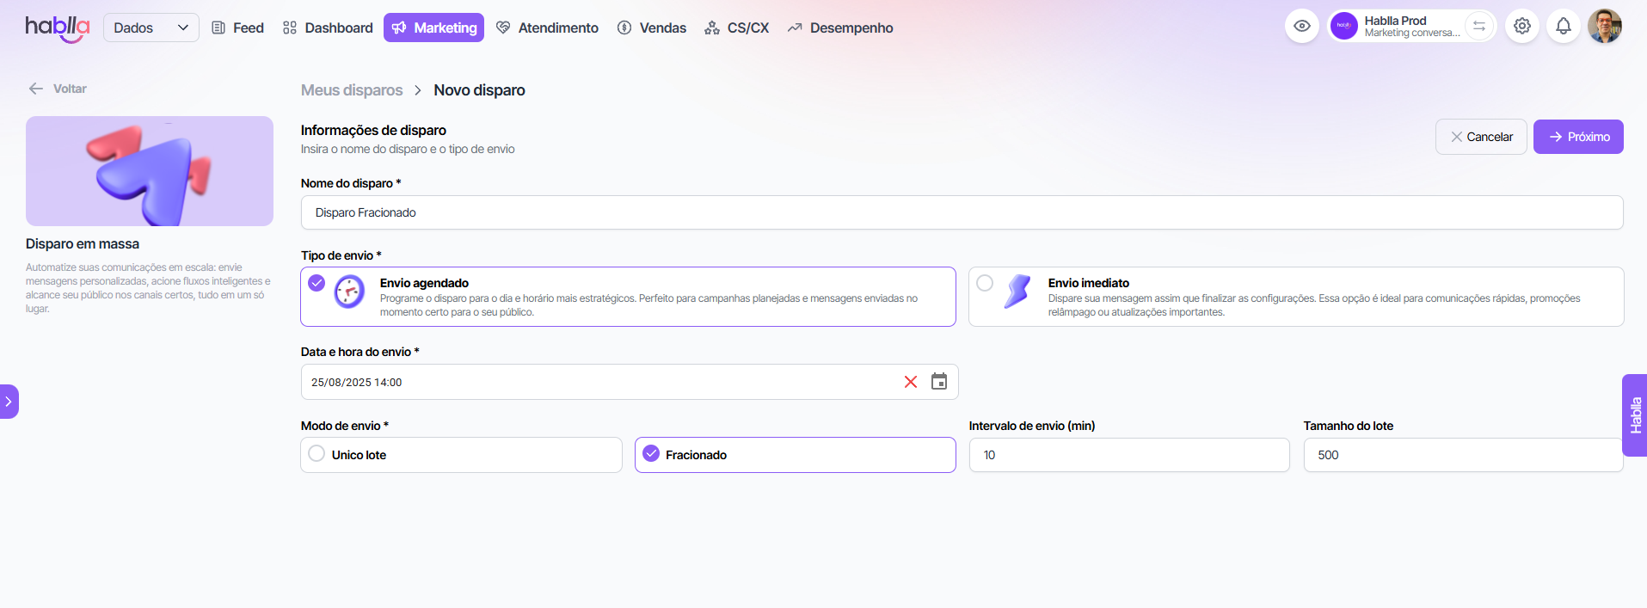Select the Envio agendado option
Screen dimensions: 1647x608
pyautogui.click(x=317, y=283)
